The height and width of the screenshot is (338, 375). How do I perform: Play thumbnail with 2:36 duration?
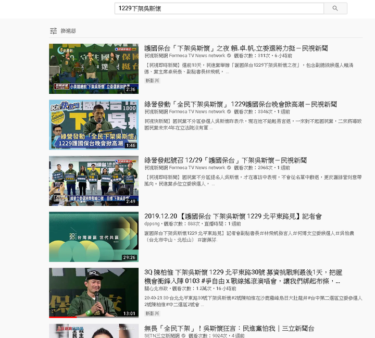point(94,69)
